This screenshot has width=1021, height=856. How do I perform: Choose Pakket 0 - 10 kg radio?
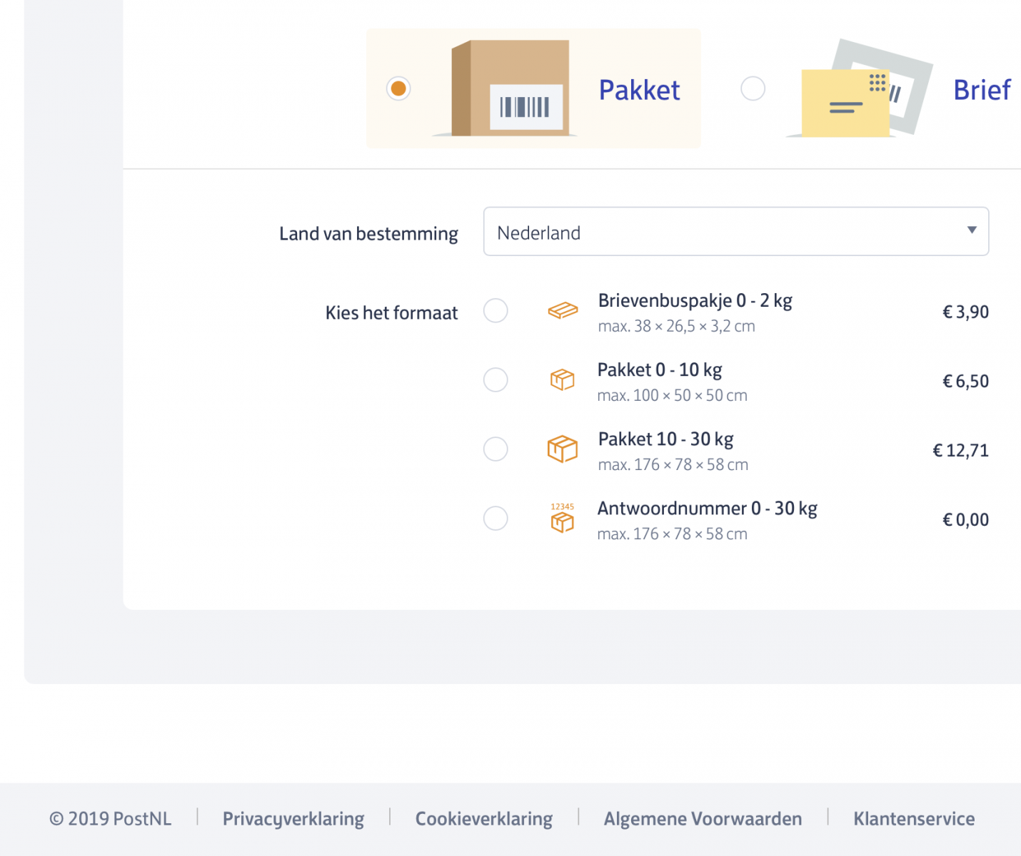click(x=496, y=379)
